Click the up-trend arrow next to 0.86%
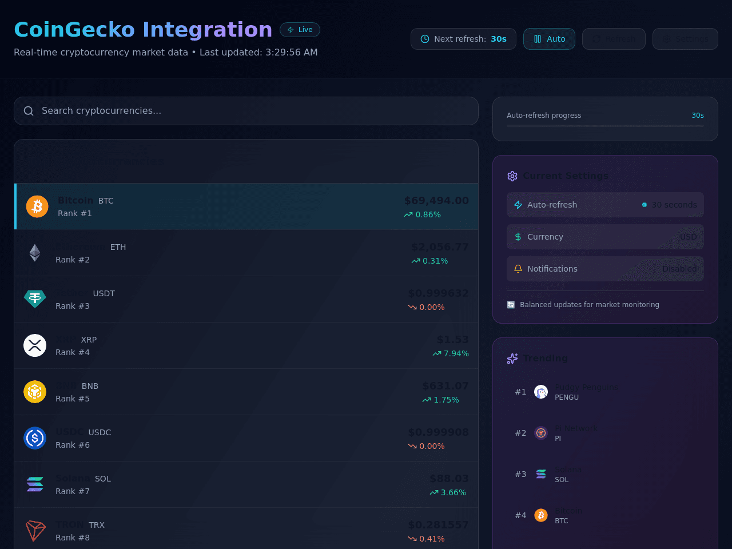The height and width of the screenshot is (549, 732). [x=408, y=215]
